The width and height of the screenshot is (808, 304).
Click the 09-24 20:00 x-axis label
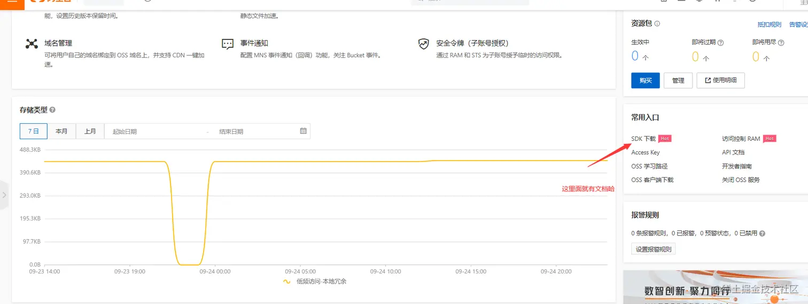556,271
